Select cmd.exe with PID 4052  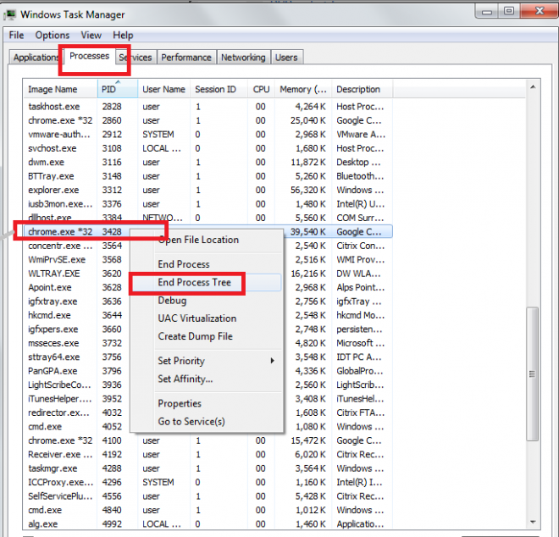208,426
